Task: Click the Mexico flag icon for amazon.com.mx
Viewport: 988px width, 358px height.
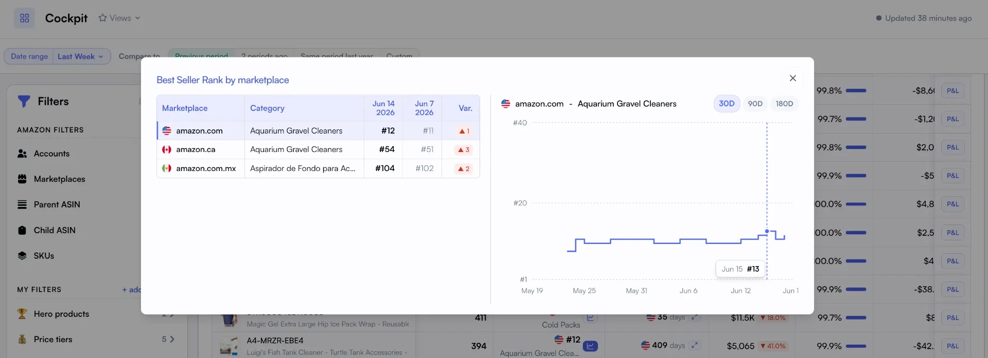Action: (167, 168)
